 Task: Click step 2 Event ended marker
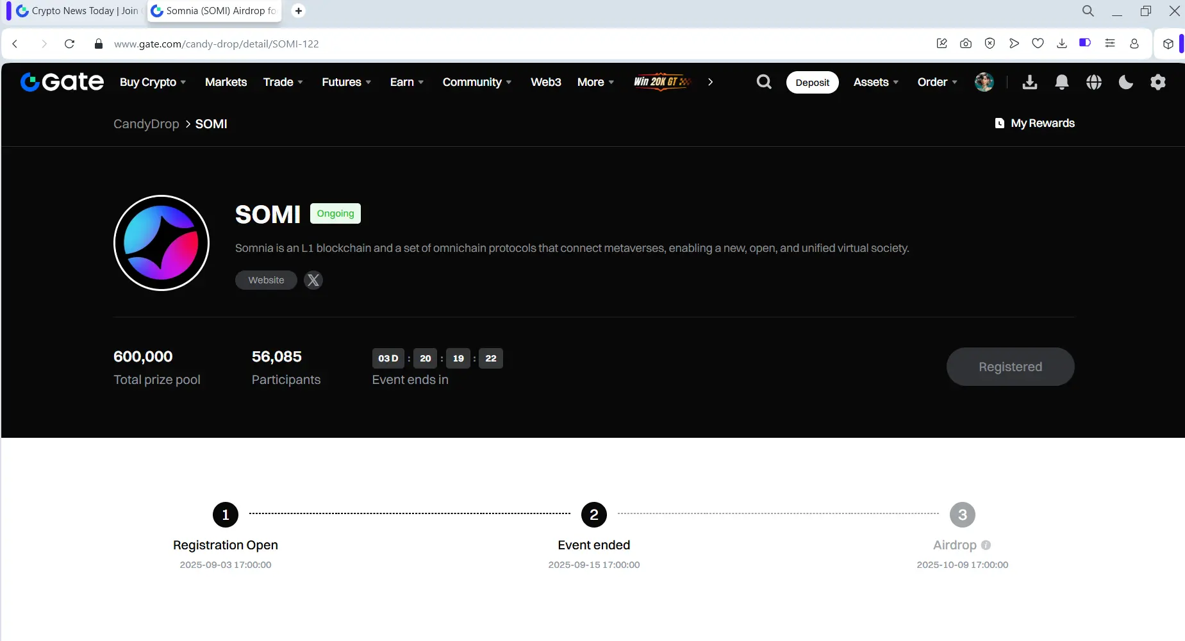tap(594, 515)
